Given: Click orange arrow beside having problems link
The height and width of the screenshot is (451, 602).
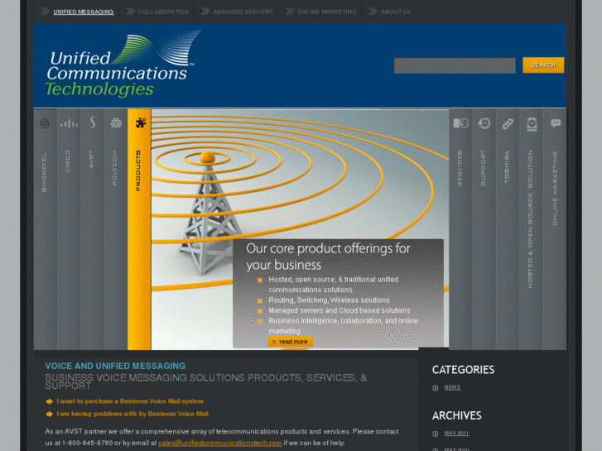Looking at the screenshot, I should coord(50,414).
